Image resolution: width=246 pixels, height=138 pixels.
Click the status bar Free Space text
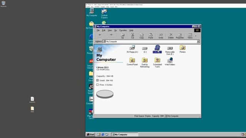149,116
